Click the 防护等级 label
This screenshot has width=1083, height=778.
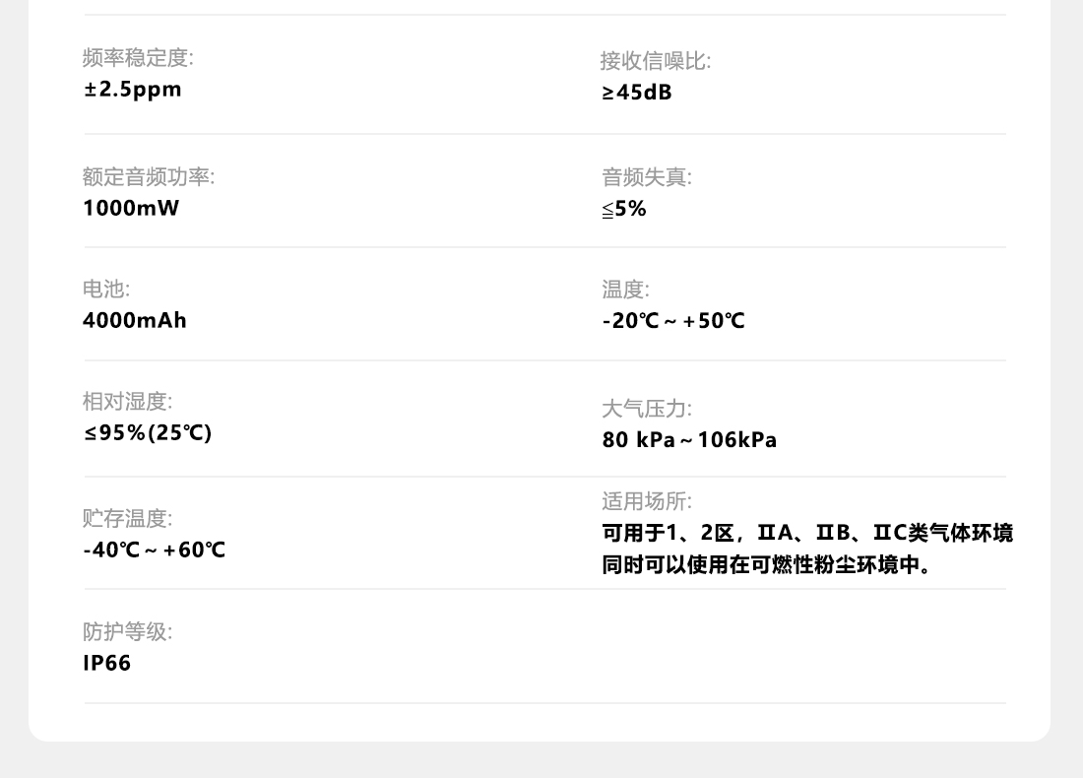pyautogui.click(x=127, y=632)
